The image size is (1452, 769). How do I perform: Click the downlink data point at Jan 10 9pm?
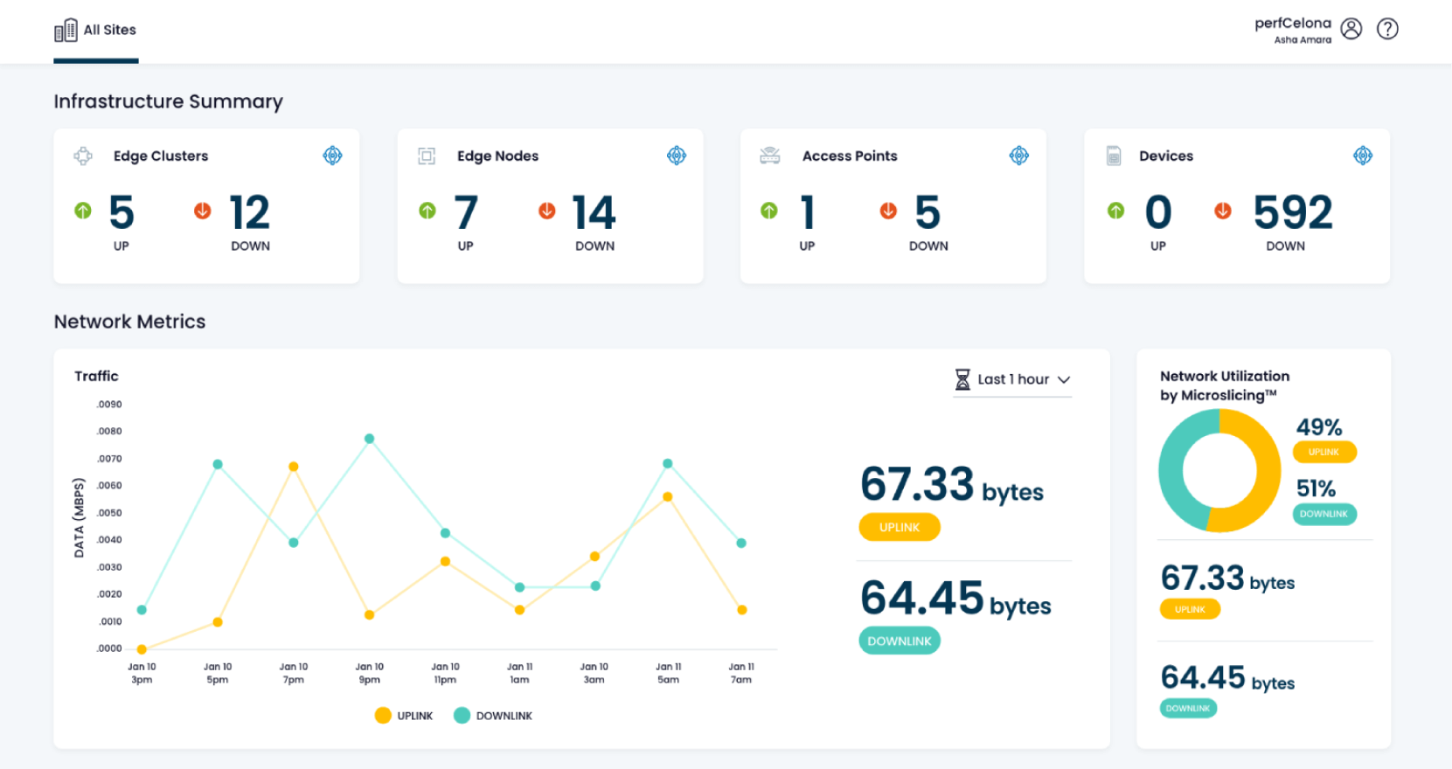[x=370, y=439]
